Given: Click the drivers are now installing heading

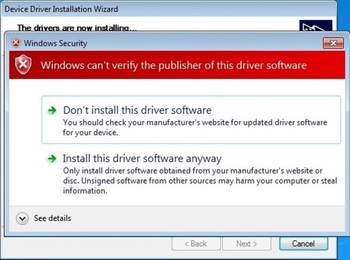Looking at the screenshot, I should click(77, 28).
